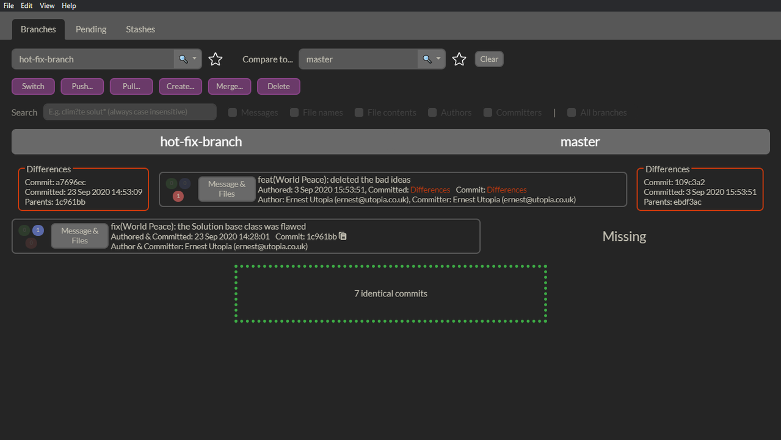Toggle the File names checkbox
781x440 pixels.
pos(294,112)
